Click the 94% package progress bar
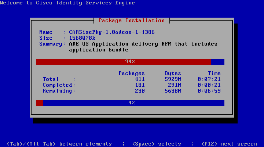The height and width of the screenshot is (147, 264). tap(130, 62)
